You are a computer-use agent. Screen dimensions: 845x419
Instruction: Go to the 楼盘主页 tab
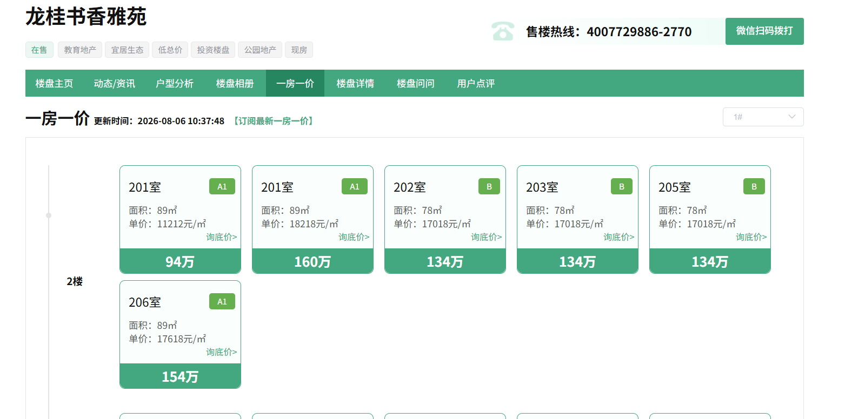tap(54, 83)
